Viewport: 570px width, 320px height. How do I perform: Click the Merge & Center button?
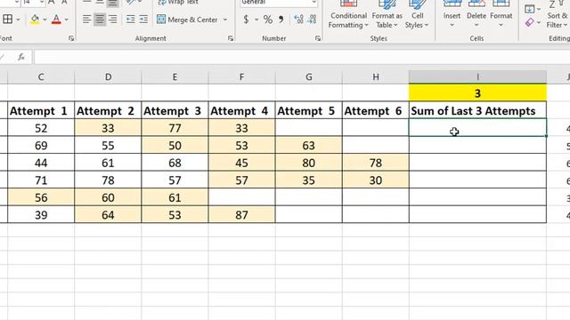click(x=187, y=20)
